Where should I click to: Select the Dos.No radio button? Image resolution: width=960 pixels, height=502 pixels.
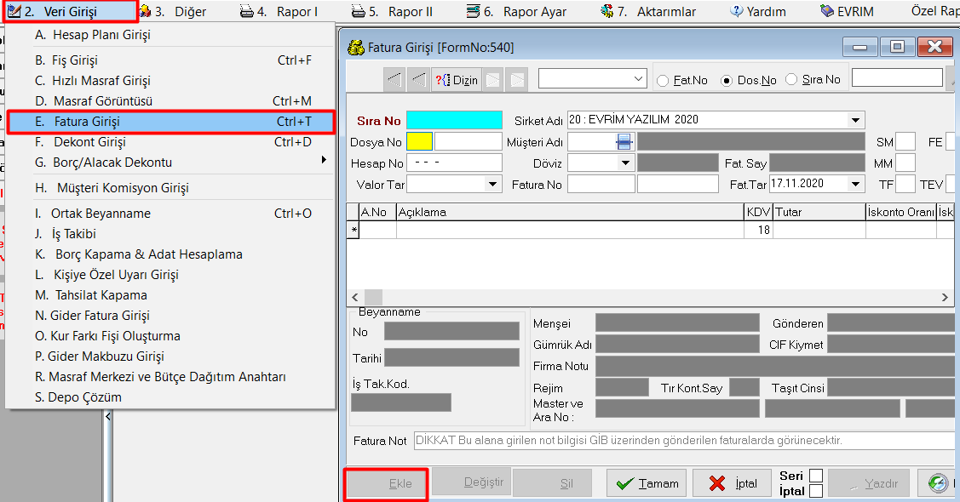click(726, 81)
